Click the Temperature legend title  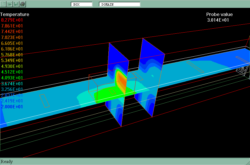click(15, 14)
